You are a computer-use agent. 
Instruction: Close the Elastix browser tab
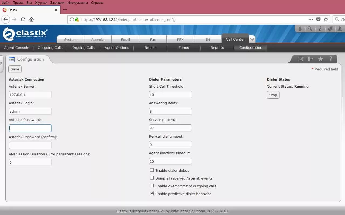[x=56, y=10]
